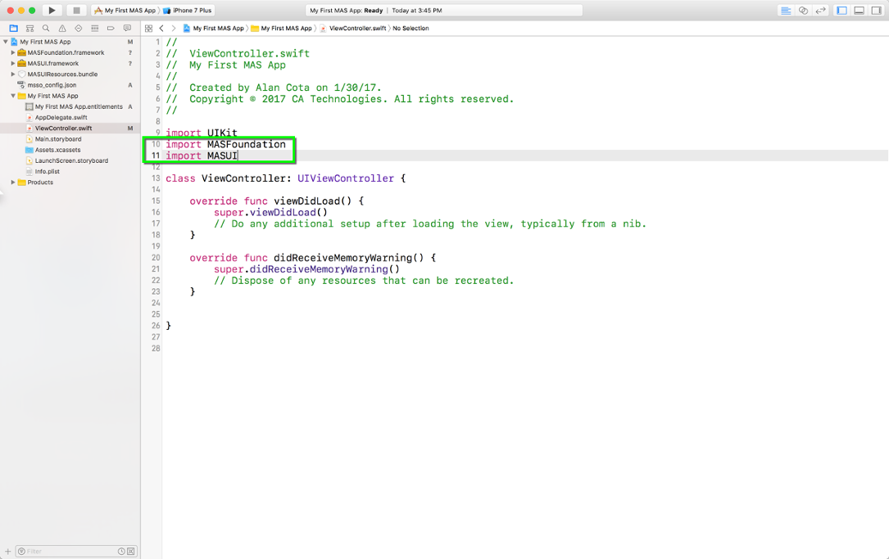Open the No Selection jump bar menu
Image resolution: width=889 pixels, height=559 pixels.
pos(410,29)
